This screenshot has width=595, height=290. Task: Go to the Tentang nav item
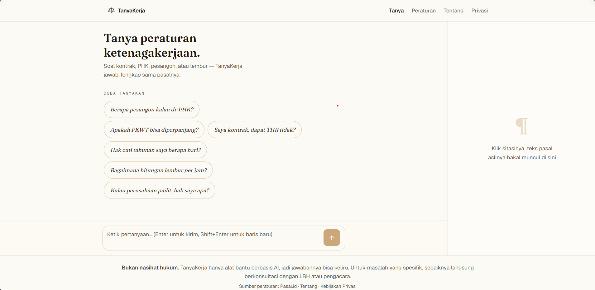[453, 11]
